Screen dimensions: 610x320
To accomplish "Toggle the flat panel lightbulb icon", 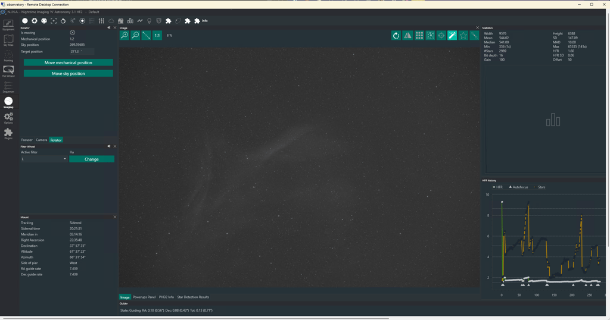I will pyautogui.click(x=149, y=21).
